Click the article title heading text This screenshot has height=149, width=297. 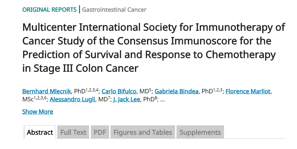(x=153, y=48)
